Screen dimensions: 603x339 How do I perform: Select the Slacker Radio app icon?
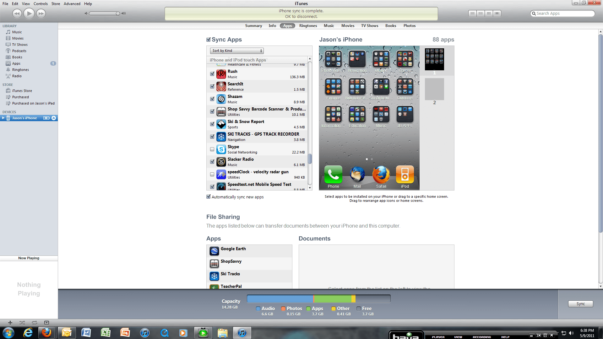click(x=221, y=162)
